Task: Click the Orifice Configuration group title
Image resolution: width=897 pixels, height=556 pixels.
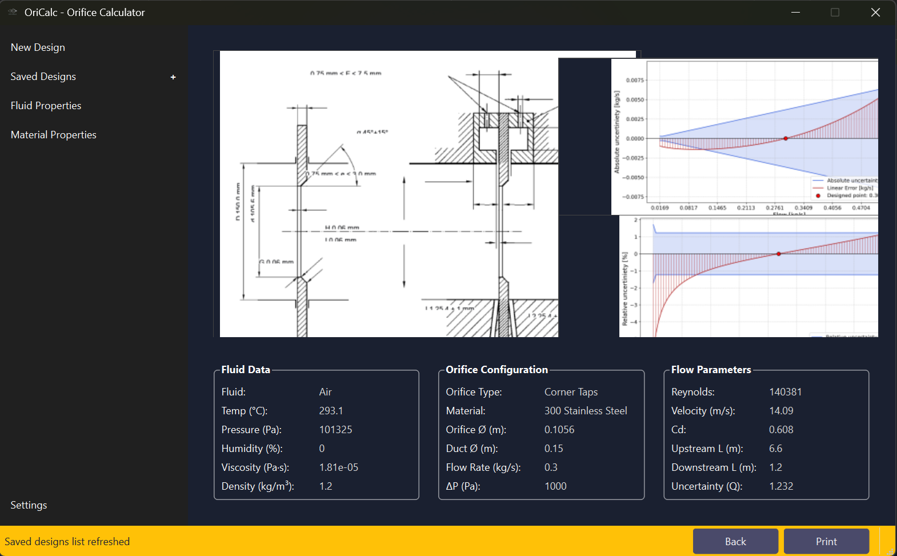Action: point(496,370)
